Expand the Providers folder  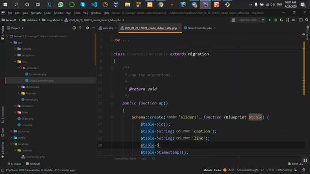(15, 106)
